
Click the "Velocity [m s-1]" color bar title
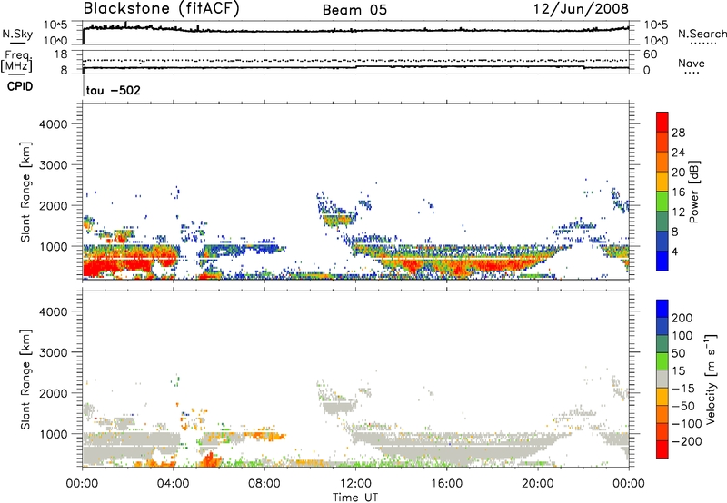[x=711, y=379]
